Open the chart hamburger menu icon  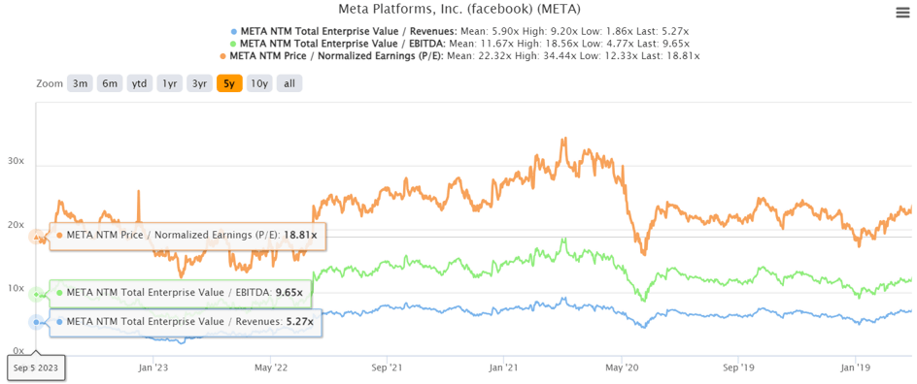(x=903, y=13)
